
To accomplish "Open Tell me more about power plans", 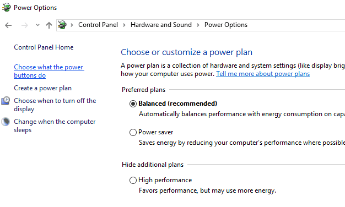I will coord(263,74).
